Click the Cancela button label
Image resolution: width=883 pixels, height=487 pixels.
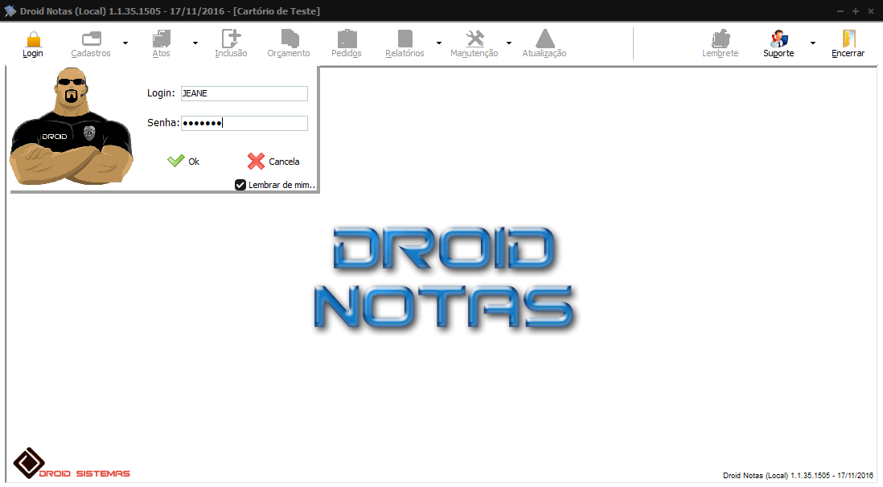point(284,162)
